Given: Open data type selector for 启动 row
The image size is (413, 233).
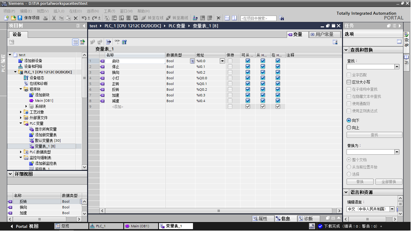Looking at the screenshot, I should (x=192, y=61).
